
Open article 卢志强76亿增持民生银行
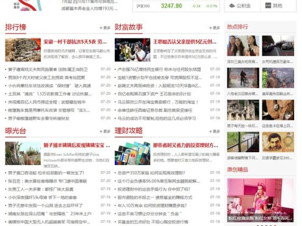pyautogui.click(x=159, y=70)
